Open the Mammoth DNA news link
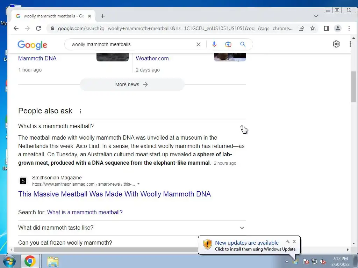358x268 pixels. tap(37, 58)
